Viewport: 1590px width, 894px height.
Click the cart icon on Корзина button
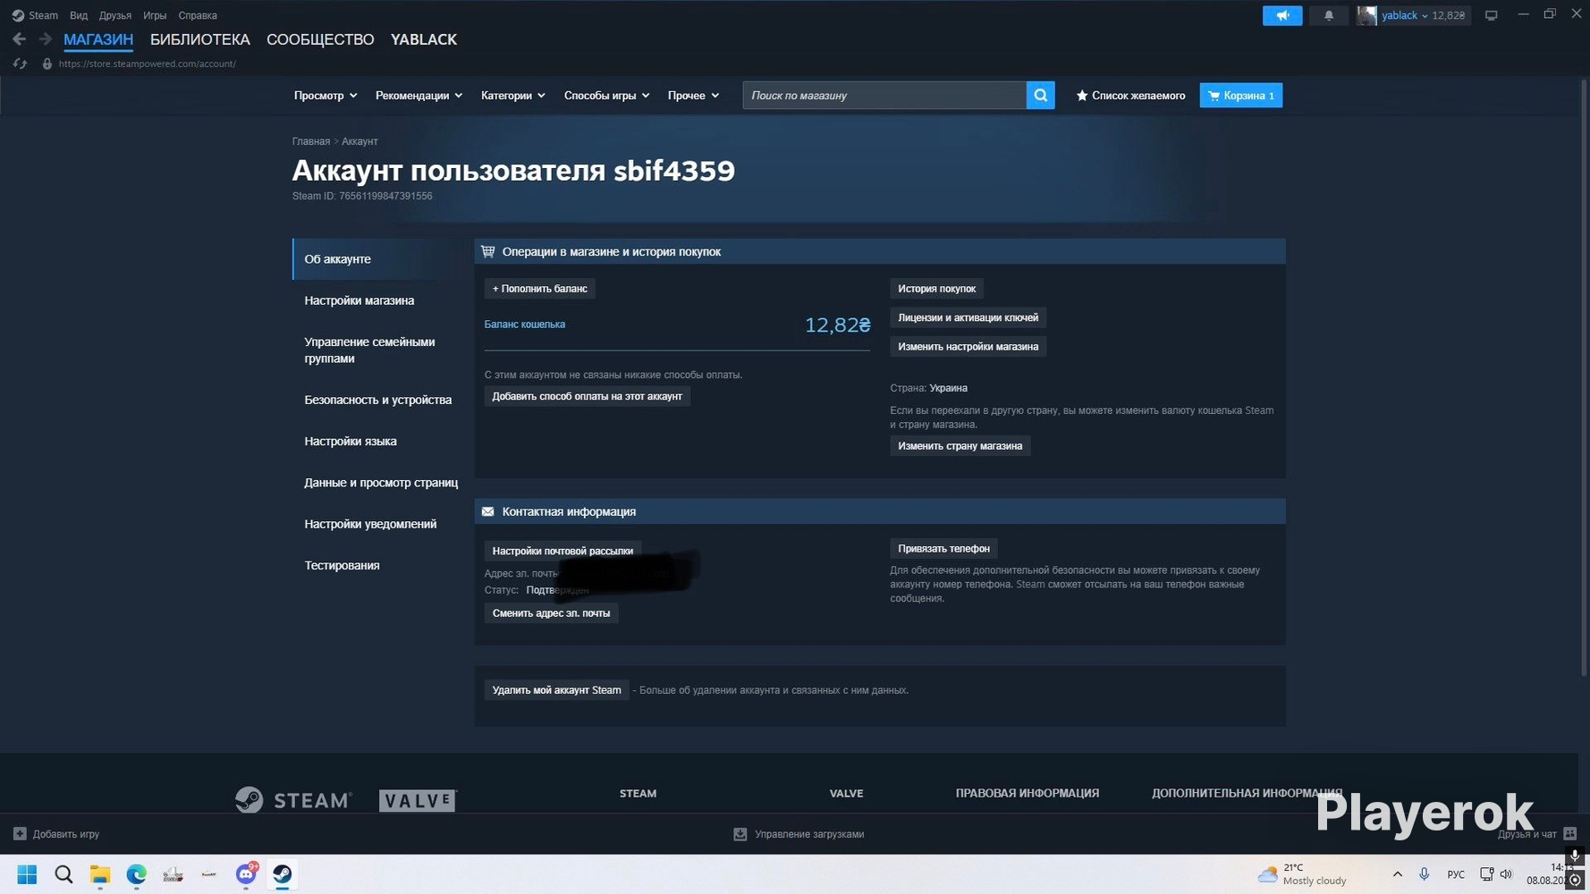(x=1214, y=96)
